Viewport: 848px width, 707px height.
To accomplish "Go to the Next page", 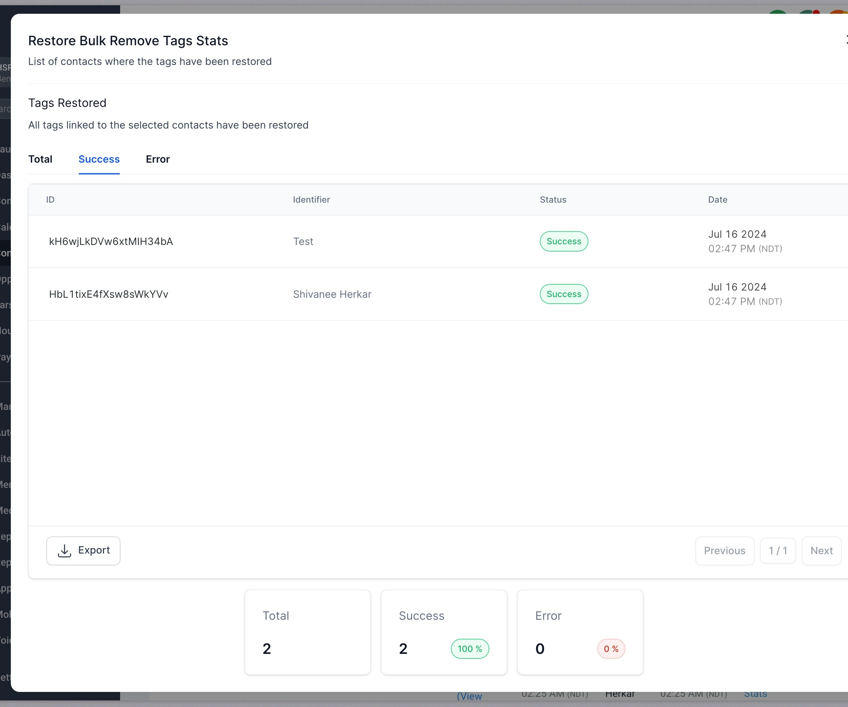I will pos(821,551).
